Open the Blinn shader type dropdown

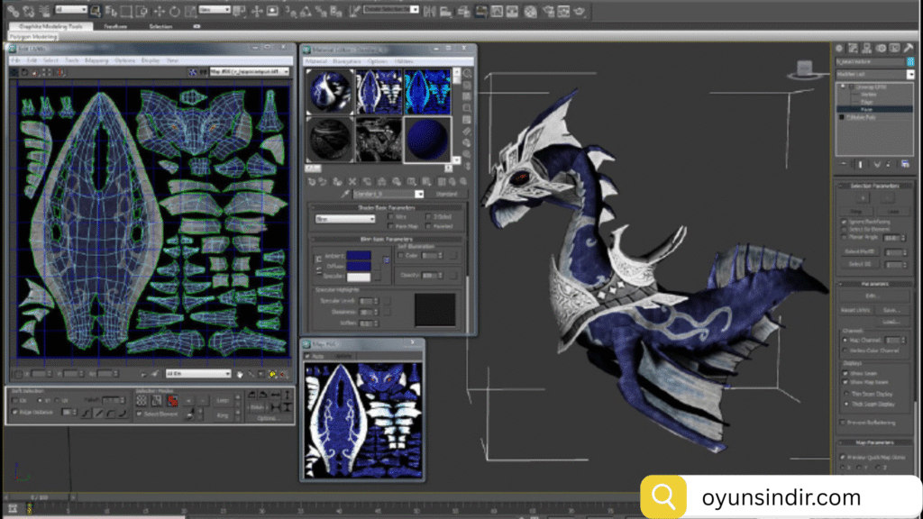point(344,218)
